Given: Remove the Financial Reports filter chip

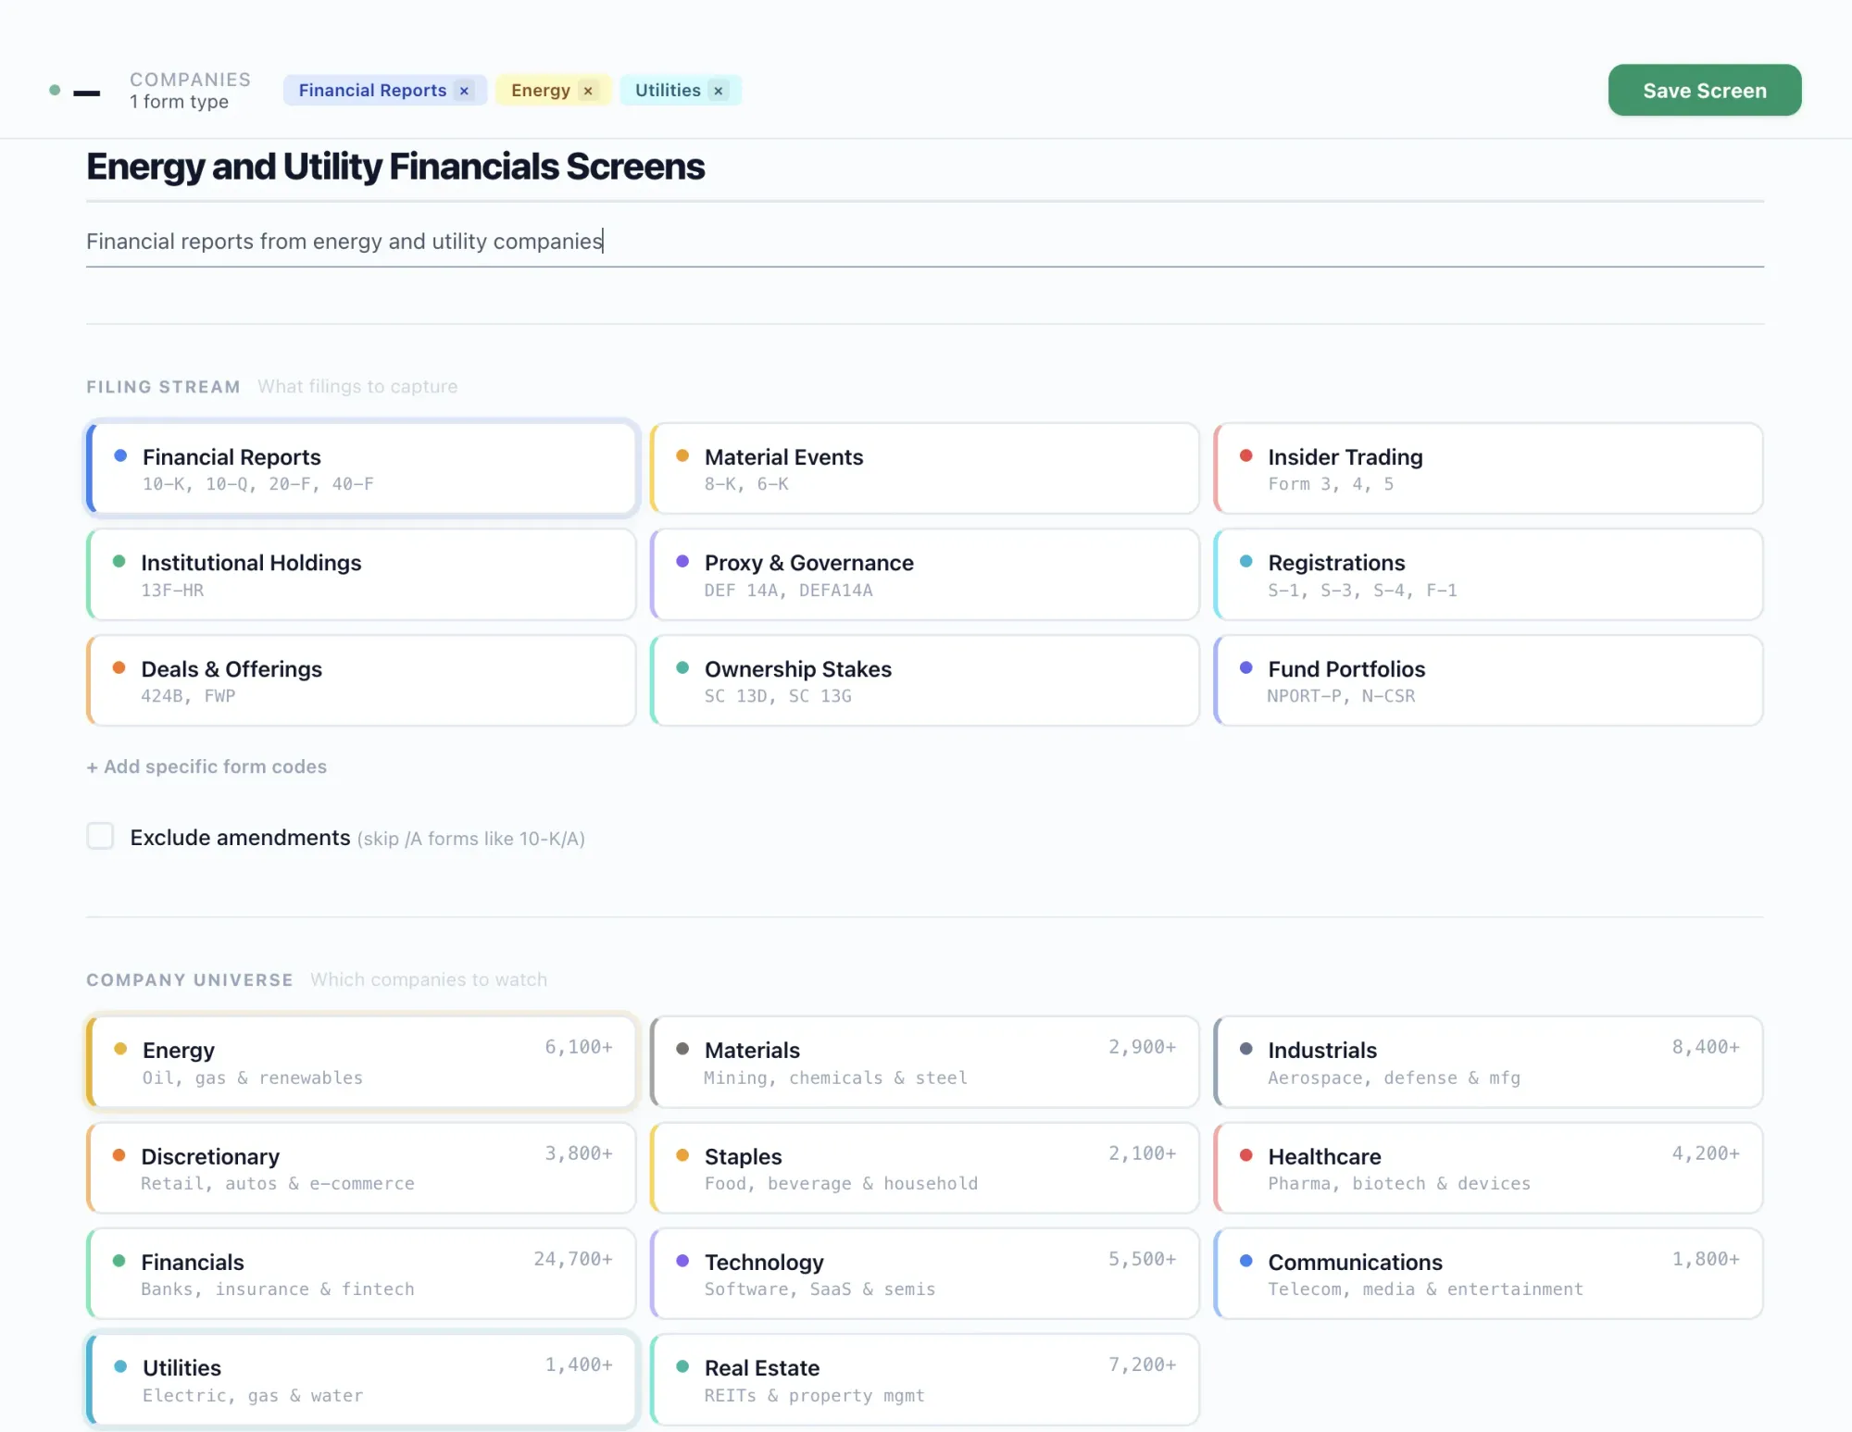Looking at the screenshot, I should tap(464, 91).
